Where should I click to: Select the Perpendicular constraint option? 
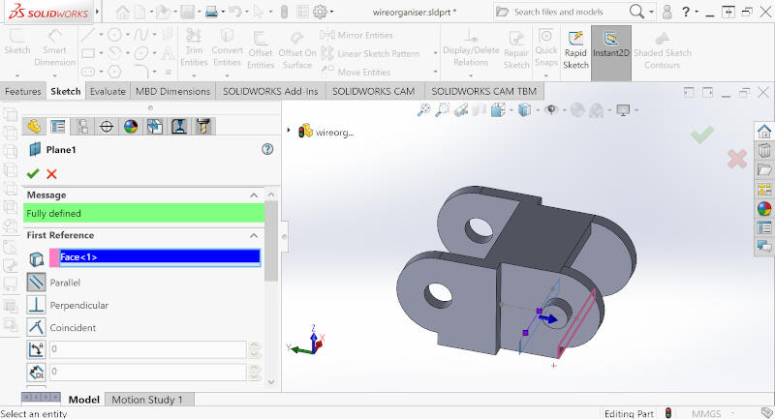click(x=37, y=305)
